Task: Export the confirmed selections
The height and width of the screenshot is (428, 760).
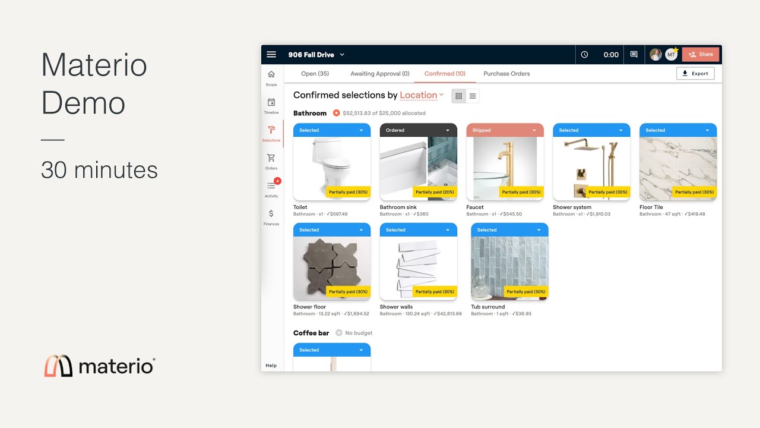Action: pyautogui.click(x=695, y=74)
